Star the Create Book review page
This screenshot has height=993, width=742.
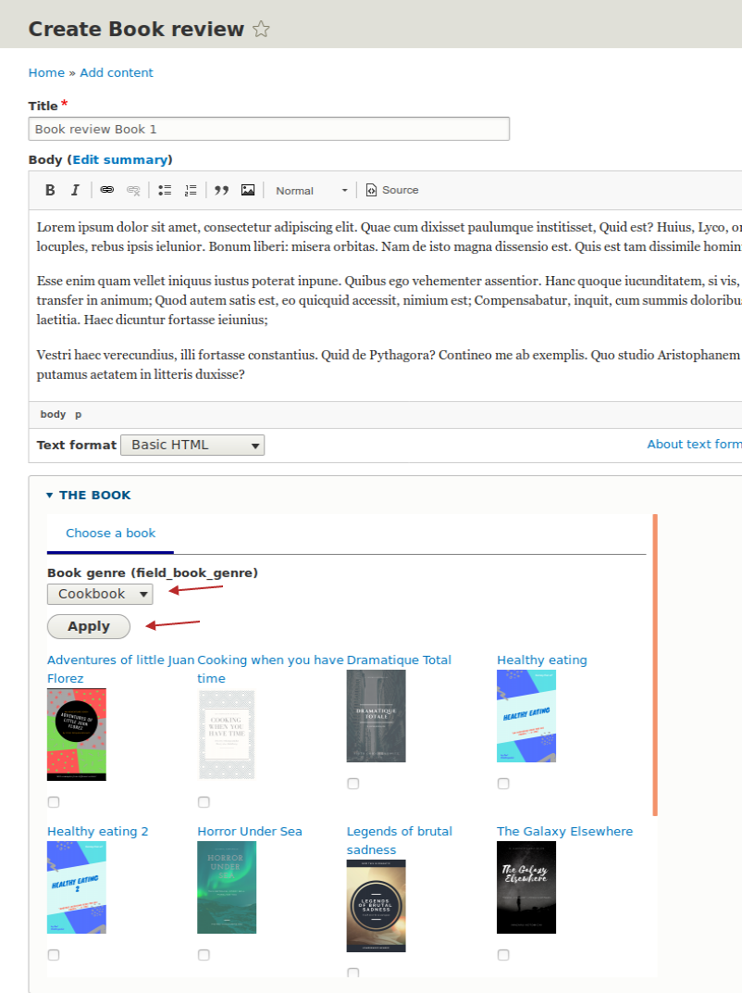(261, 29)
